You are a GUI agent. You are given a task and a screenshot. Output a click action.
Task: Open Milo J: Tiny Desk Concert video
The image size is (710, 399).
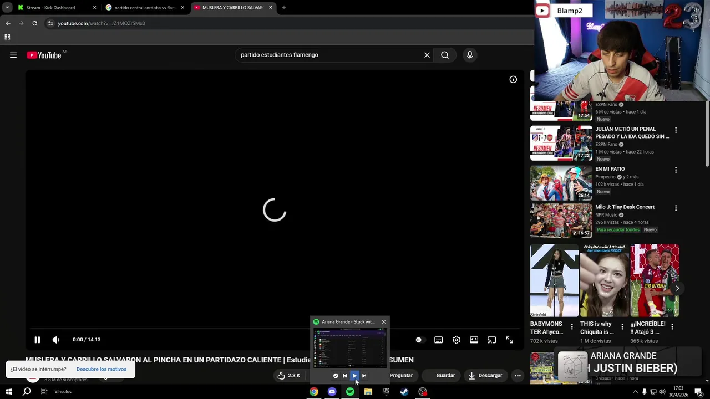click(x=625, y=207)
